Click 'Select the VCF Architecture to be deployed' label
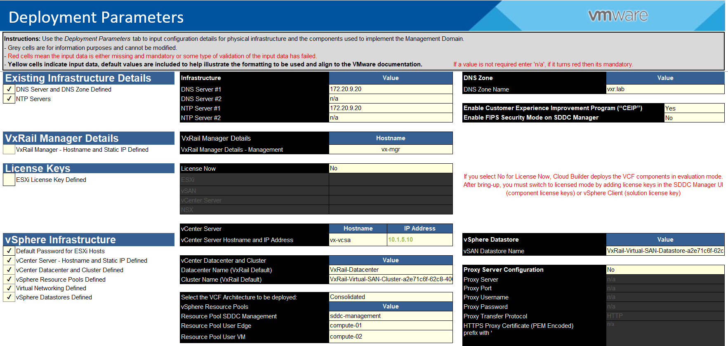Viewport: 728px width, 346px height. (239, 297)
